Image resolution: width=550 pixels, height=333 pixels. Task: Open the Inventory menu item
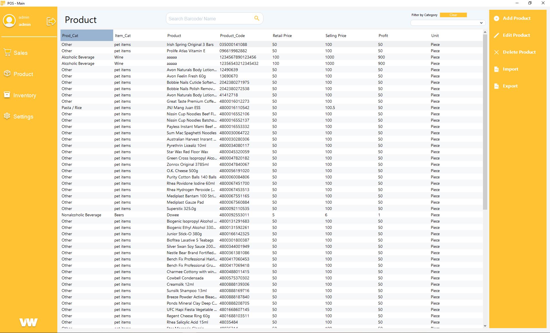click(25, 96)
